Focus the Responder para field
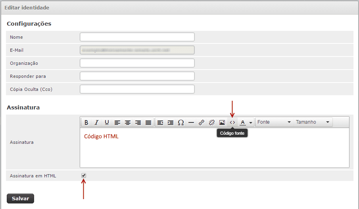Screen dimensions: 359x209 [x=137, y=76]
